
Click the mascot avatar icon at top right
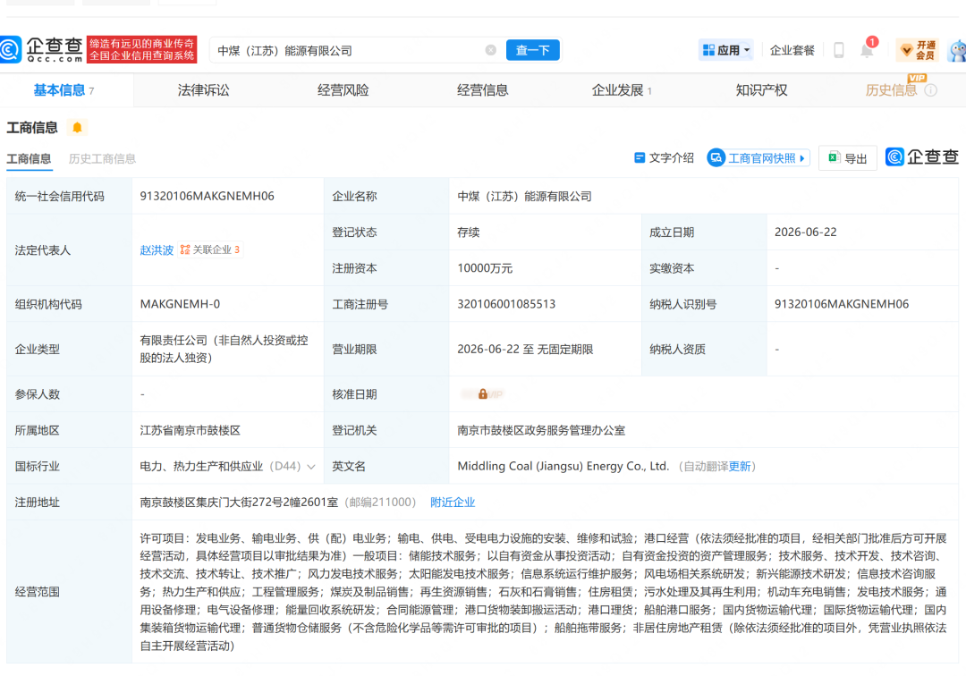click(x=958, y=50)
